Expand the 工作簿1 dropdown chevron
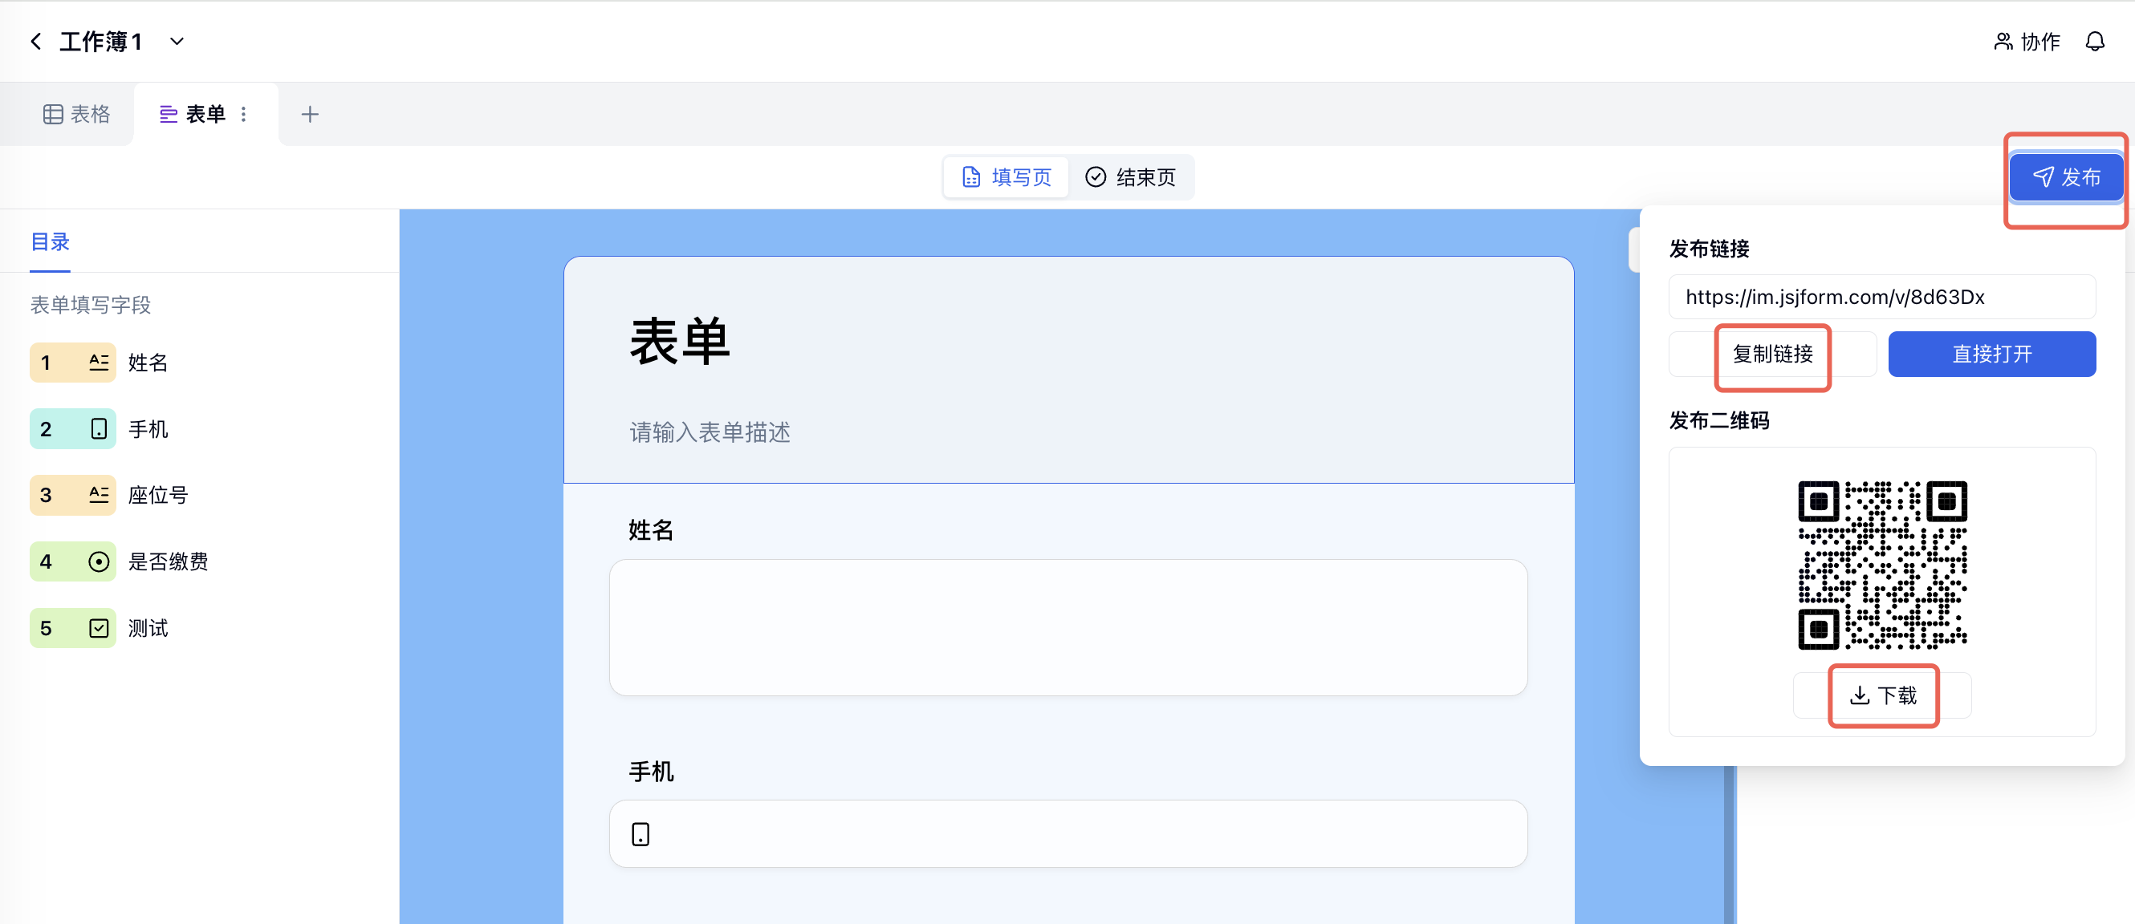The image size is (2135, 924). tap(177, 42)
